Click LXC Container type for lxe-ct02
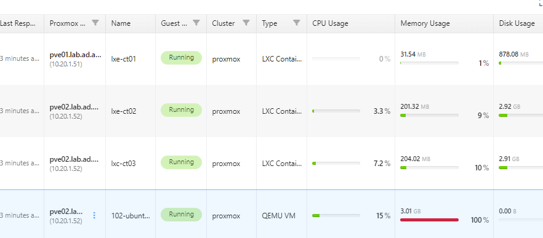The width and height of the screenshot is (543, 238). pos(282,111)
